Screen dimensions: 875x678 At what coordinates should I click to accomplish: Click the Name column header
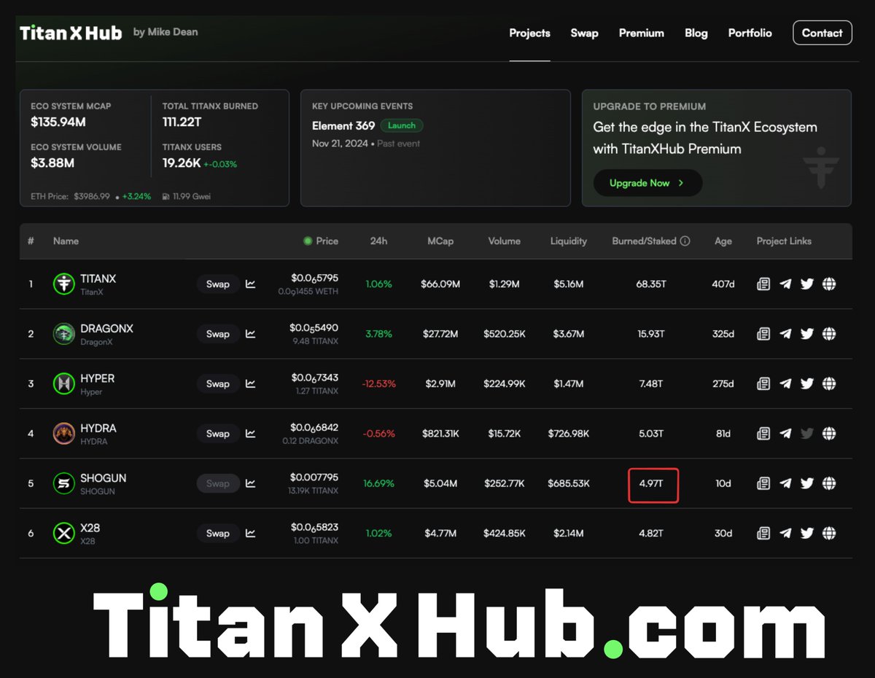66,241
